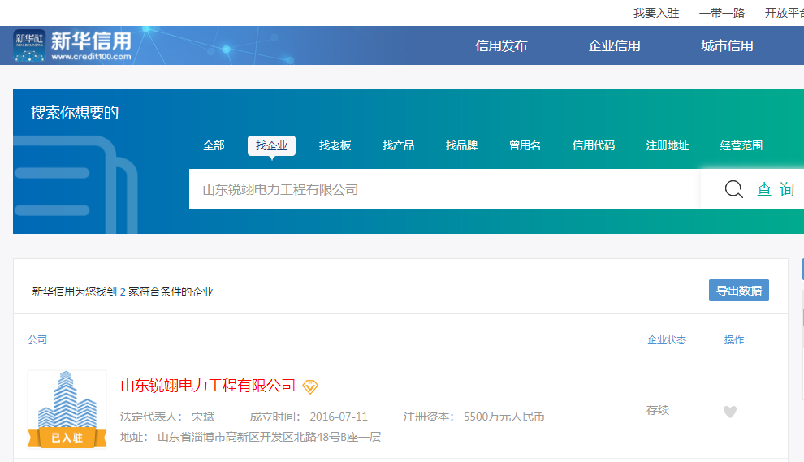804x462 pixels.
Task: Click the company address text
Action: (x=269, y=438)
